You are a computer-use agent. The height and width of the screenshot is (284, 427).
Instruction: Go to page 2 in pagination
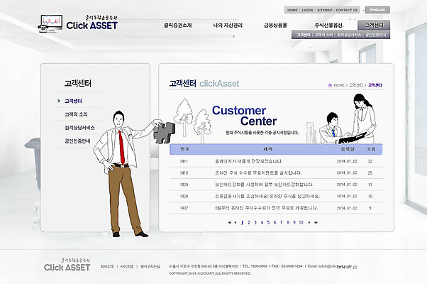click(249, 223)
